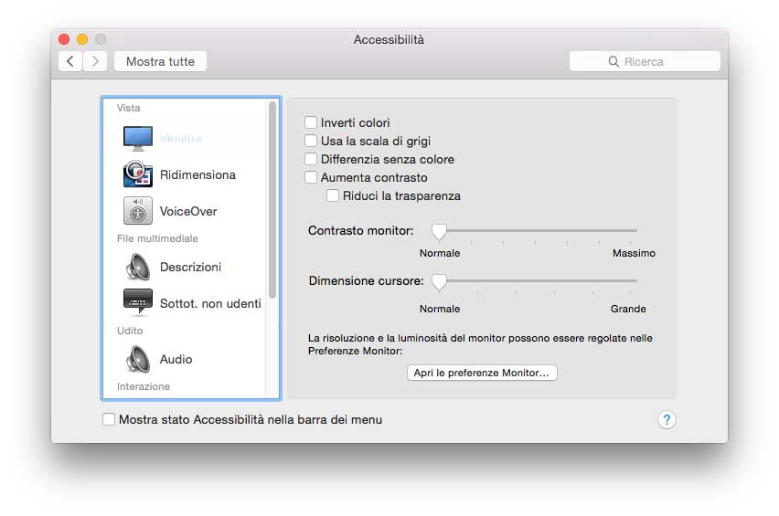Select Descrizioni label in the sidebar

click(190, 267)
